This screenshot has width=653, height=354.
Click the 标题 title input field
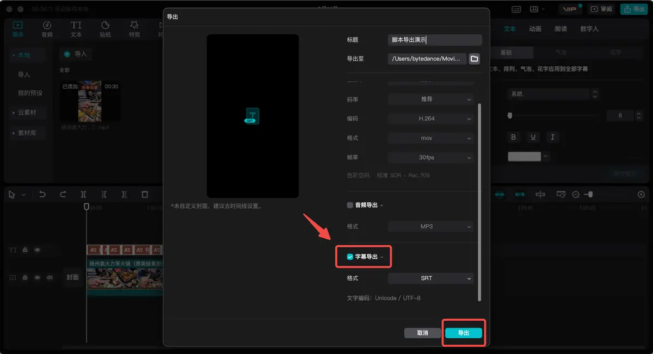coord(435,40)
